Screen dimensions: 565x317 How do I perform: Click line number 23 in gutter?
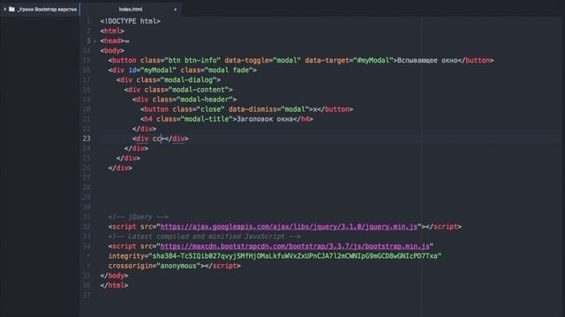(87, 138)
